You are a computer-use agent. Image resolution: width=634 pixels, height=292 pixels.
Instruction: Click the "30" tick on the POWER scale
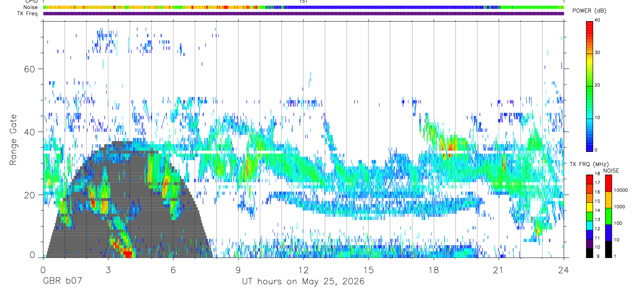tap(598, 53)
